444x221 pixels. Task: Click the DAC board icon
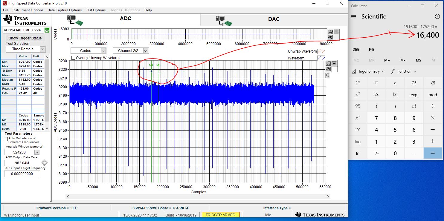[225, 21]
